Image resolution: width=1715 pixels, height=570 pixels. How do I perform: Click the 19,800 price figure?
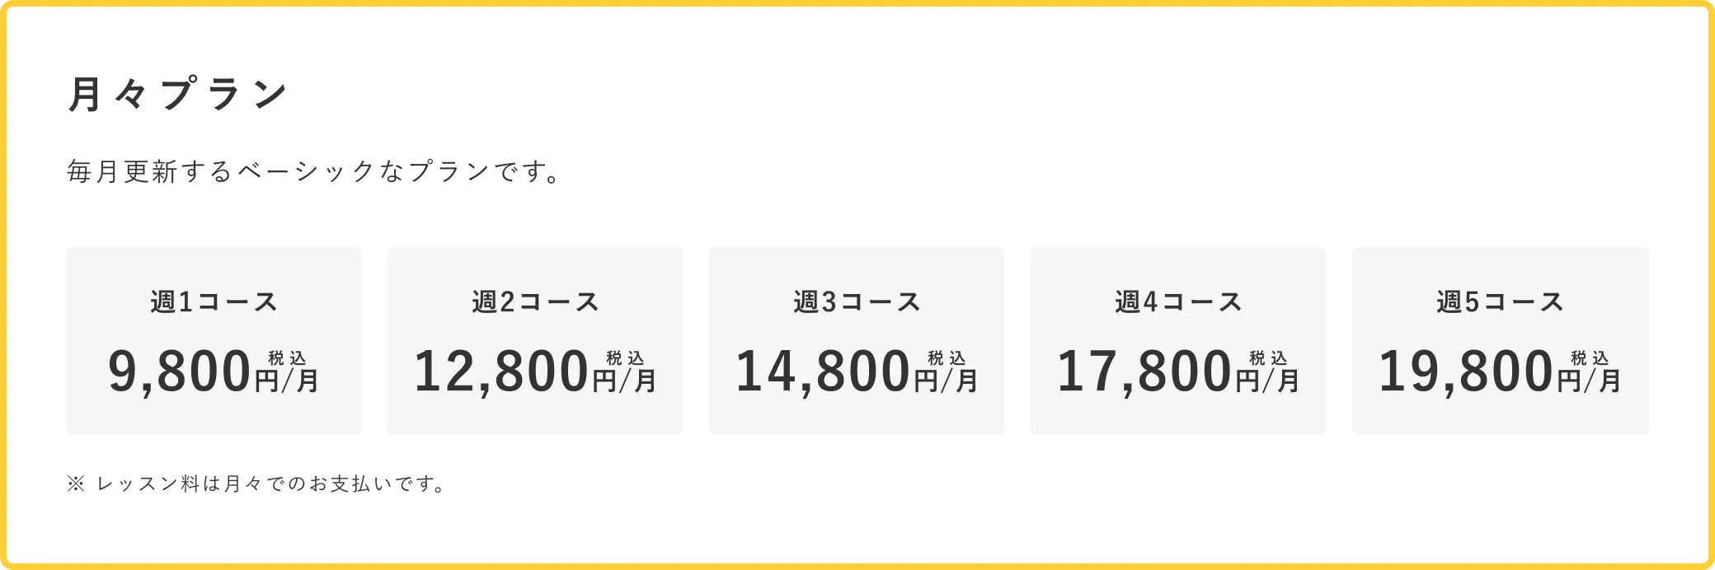point(1466,371)
